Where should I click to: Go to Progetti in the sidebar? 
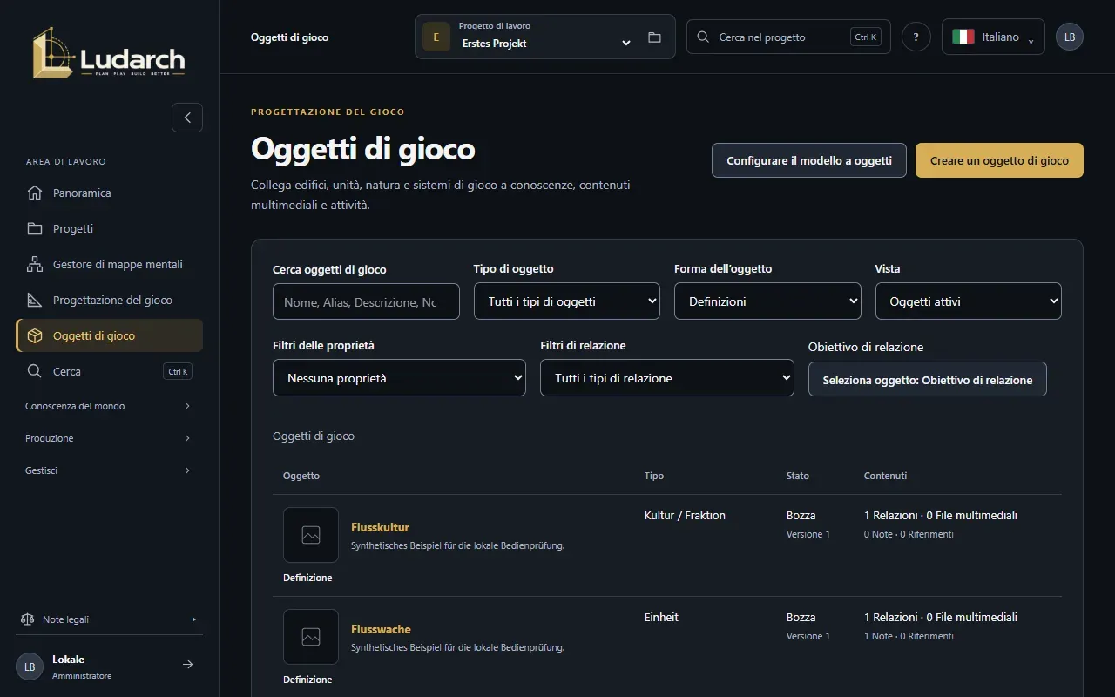109,228
